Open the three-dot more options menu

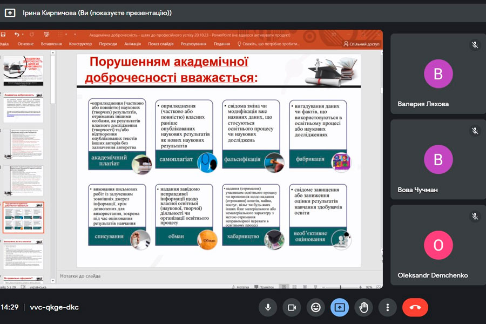tap(387, 307)
